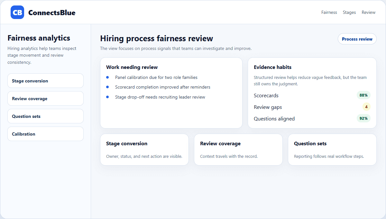Click the Review gaps metric label
This screenshot has width=386, height=219.
(268, 107)
